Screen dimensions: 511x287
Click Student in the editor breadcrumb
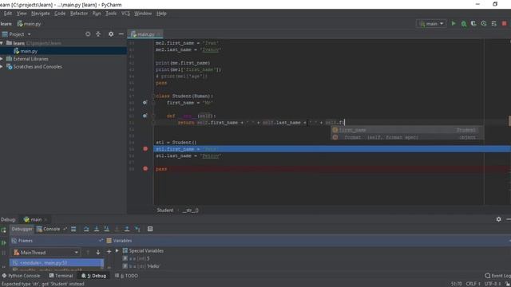(165, 210)
